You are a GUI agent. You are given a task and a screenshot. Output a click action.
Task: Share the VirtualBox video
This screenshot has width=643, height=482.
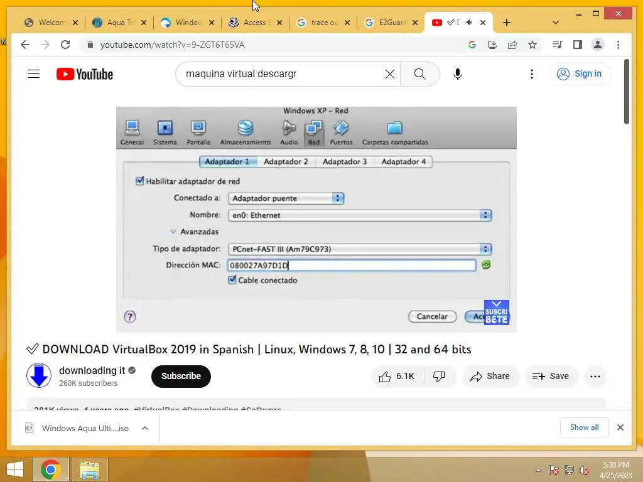490,377
